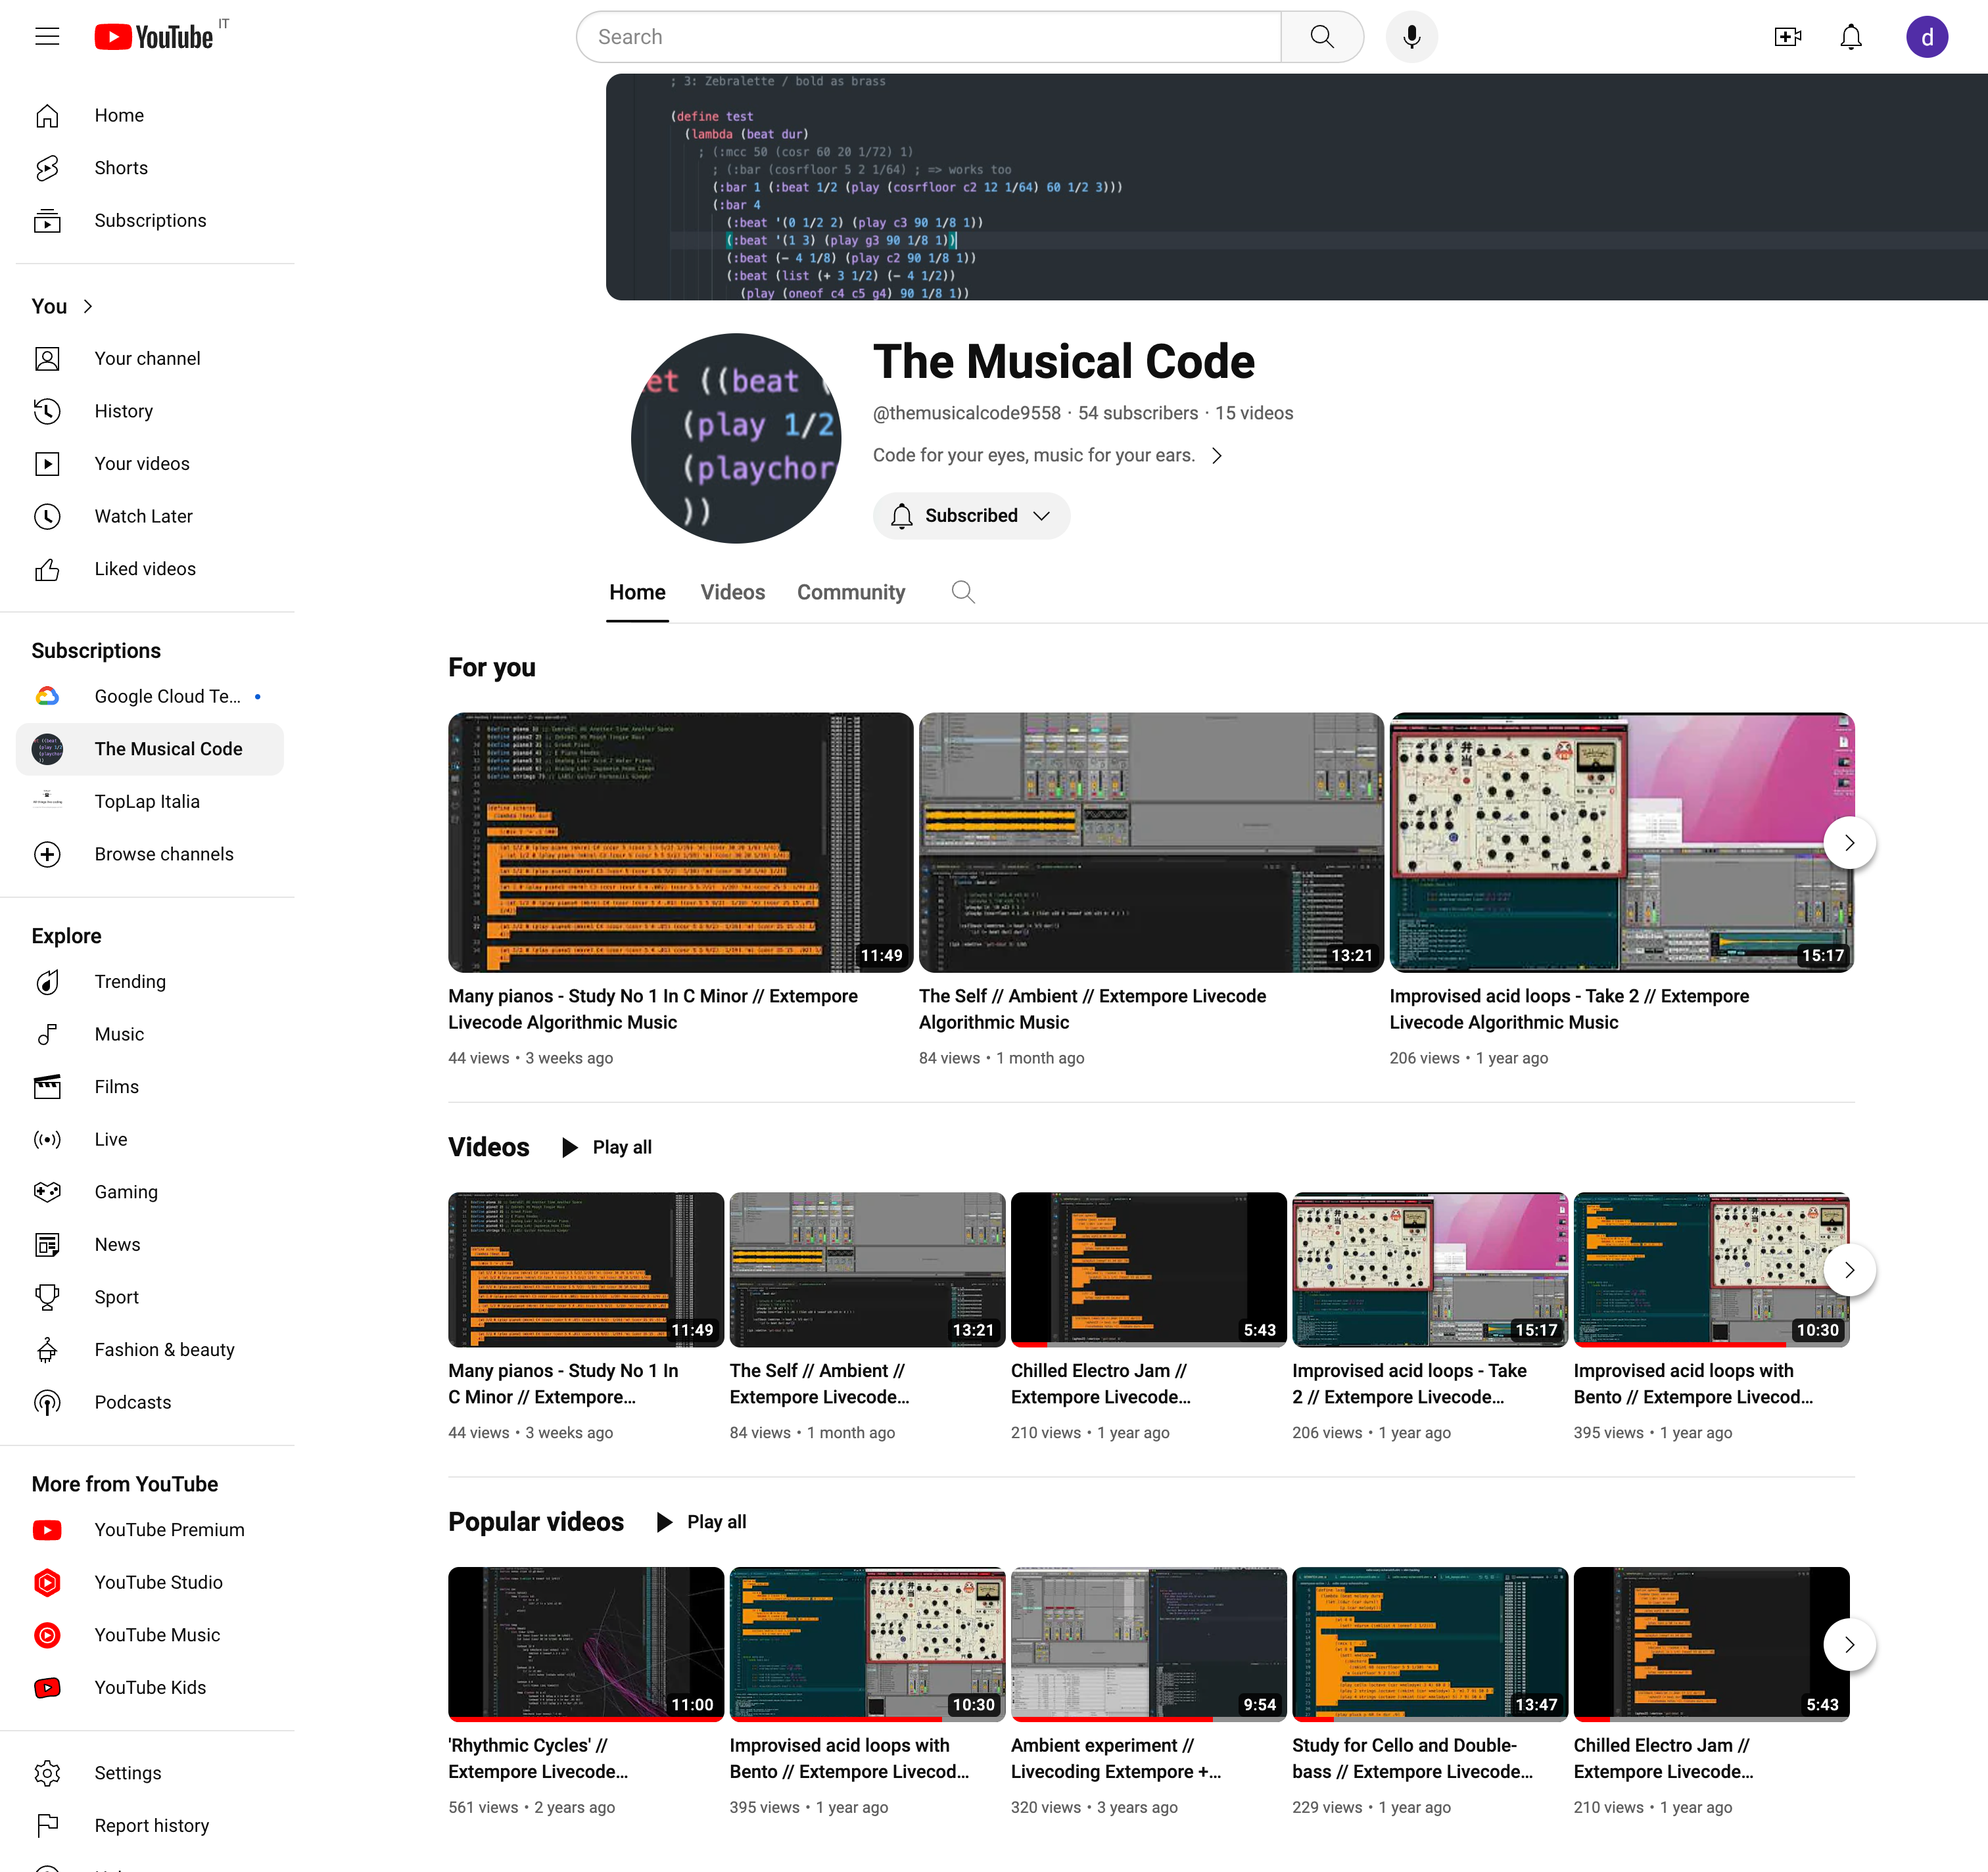
Task: Show next Popular videos arrow
Action: tap(1849, 1644)
